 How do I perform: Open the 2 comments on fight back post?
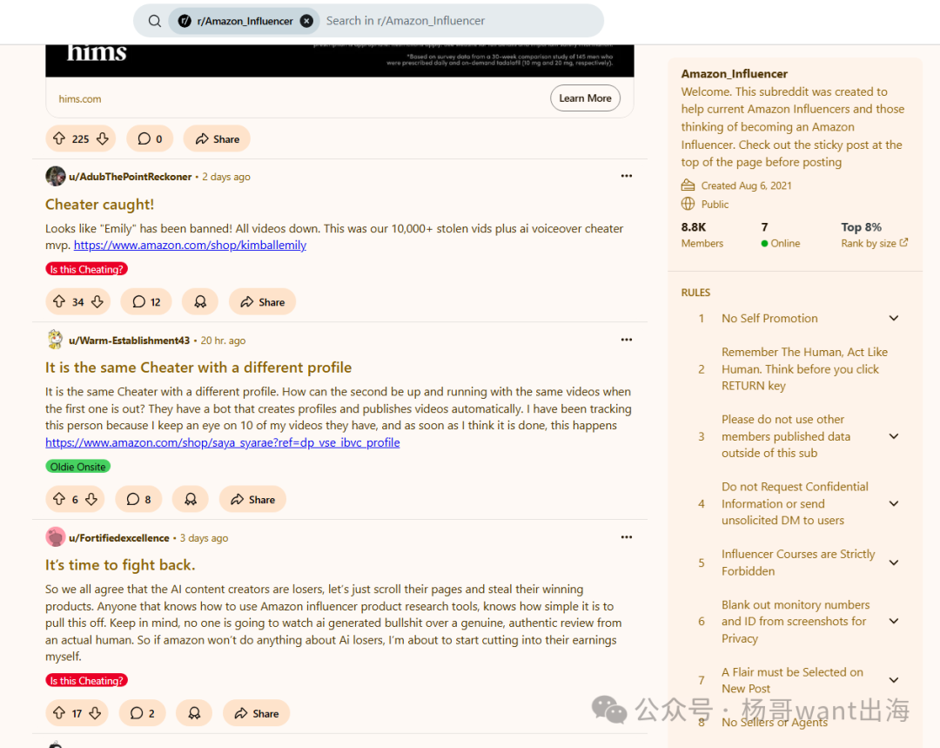(143, 712)
